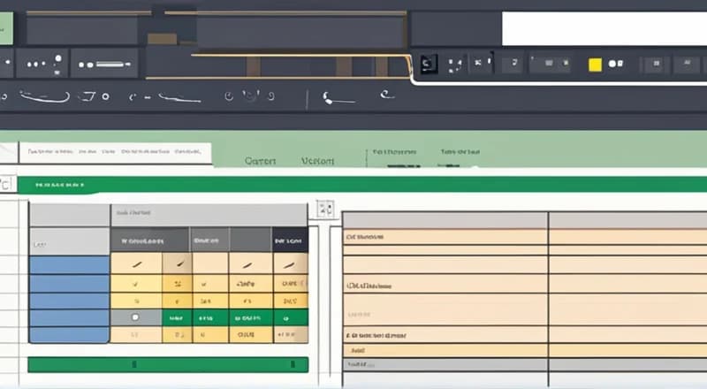Pick the yellow color swatch in the toolbar
Viewport: 707px width, 389px height.
(x=595, y=64)
